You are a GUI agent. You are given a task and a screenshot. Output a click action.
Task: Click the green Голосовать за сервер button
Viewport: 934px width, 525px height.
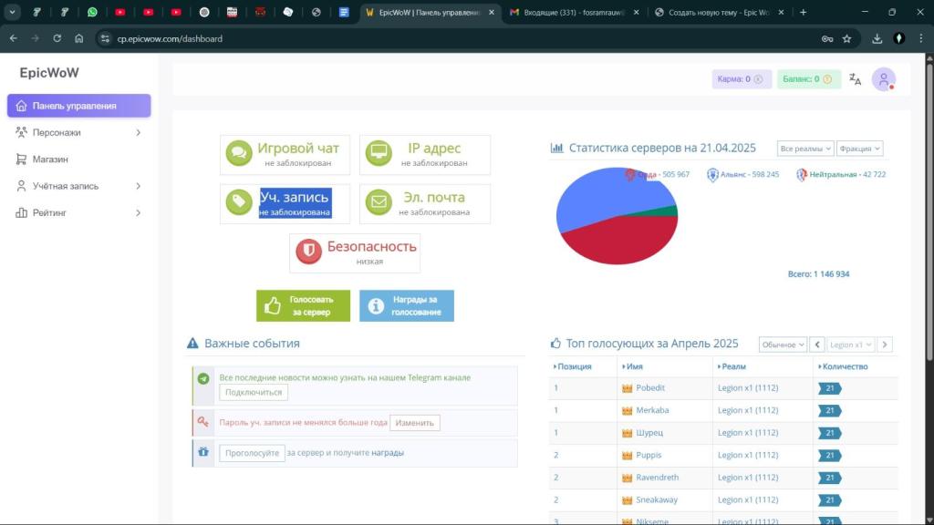click(x=303, y=306)
